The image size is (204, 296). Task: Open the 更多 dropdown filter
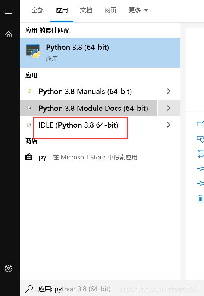click(139, 10)
